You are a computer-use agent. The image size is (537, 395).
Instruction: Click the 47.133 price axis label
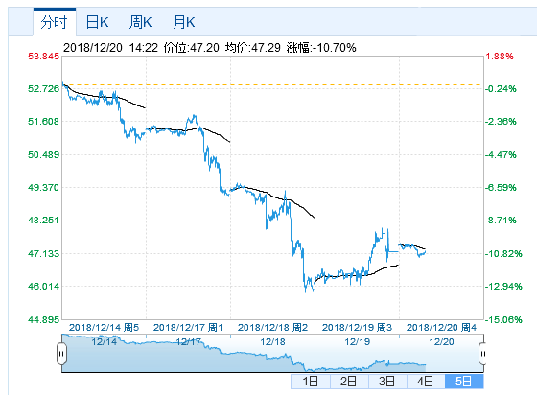pos(43,254)
